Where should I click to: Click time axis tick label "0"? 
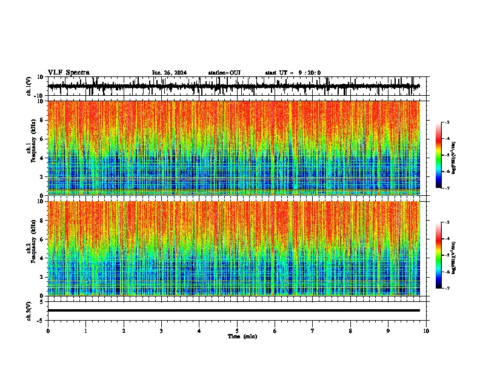48,331
